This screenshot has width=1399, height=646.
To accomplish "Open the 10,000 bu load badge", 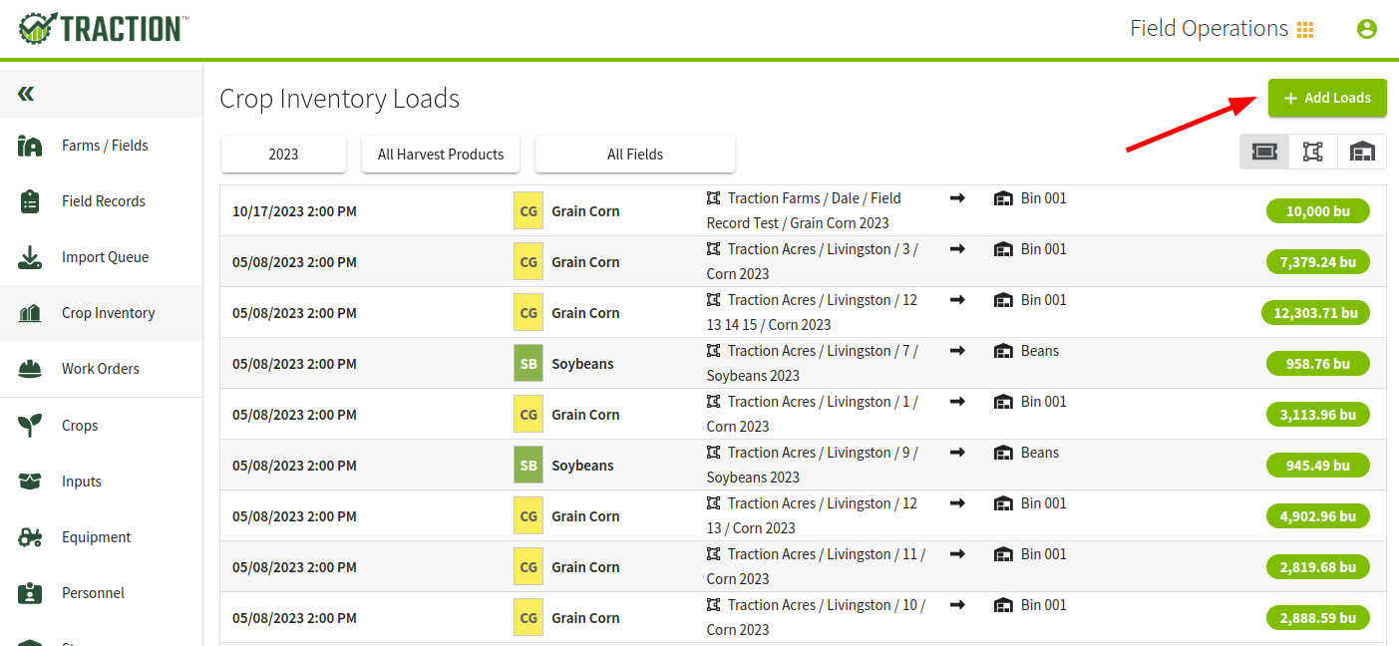I will pos(1318,211).
